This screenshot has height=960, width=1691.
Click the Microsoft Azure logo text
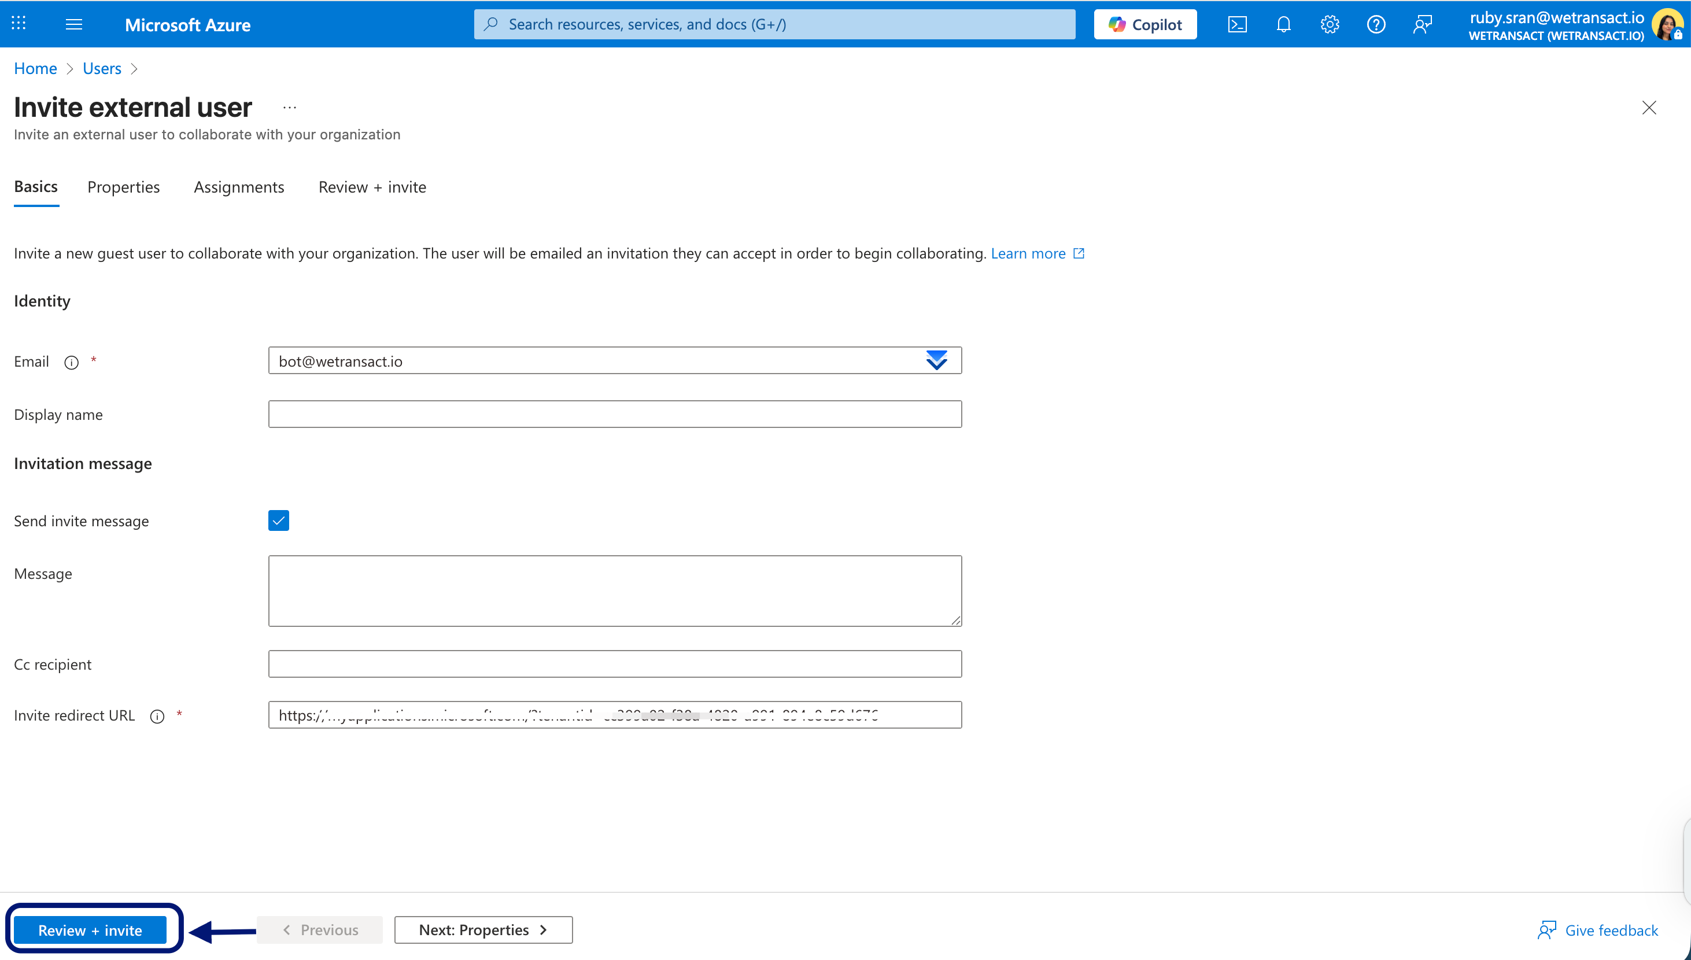187,24
